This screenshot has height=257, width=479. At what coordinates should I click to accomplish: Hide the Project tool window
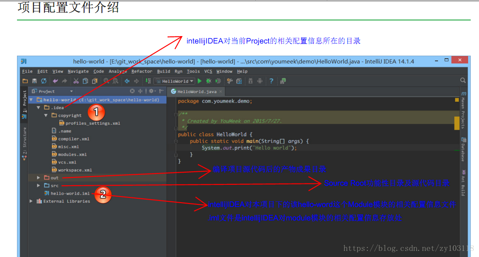pos(162,91)
